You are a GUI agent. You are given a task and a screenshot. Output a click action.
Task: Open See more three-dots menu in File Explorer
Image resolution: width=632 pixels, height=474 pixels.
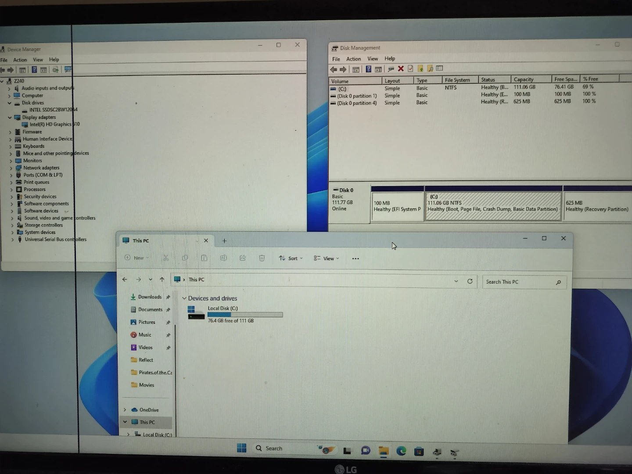click(x=355, y=259)
